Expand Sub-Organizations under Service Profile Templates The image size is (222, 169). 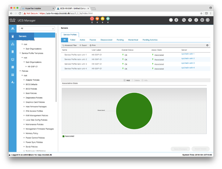(24, 62)
